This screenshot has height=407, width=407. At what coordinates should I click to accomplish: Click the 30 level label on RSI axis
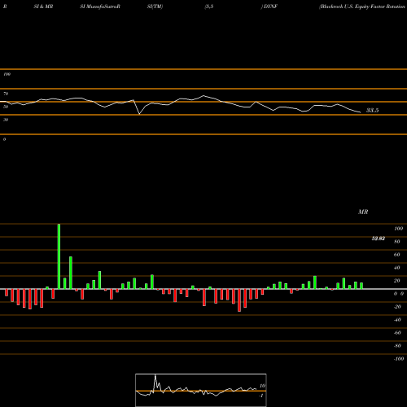click(x=6, y=120)
